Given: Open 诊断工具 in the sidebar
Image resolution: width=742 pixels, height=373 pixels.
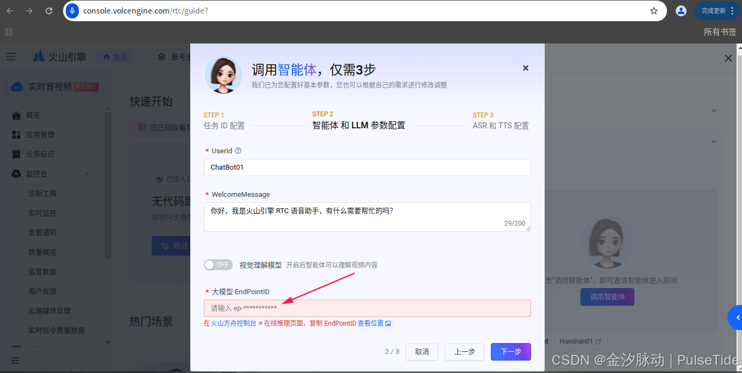Looking at the screenshot, I should (42, 194).
